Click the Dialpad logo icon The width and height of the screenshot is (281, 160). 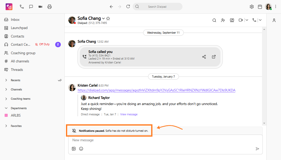[x=9, y=7]
